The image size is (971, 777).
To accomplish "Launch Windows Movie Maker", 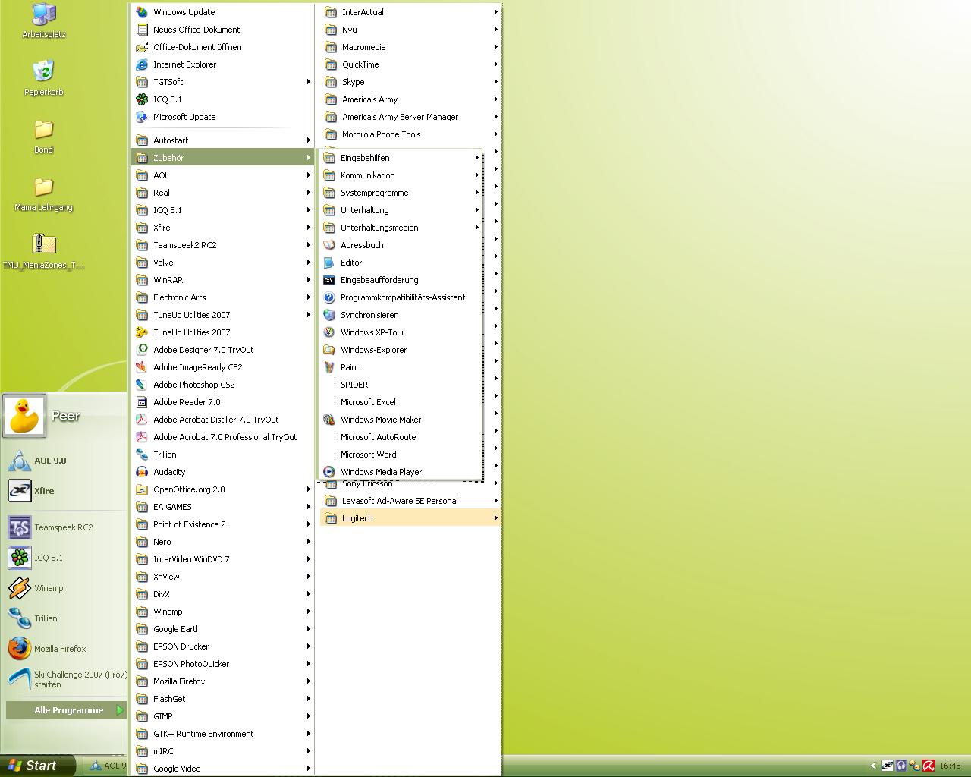I will (380, 420).
